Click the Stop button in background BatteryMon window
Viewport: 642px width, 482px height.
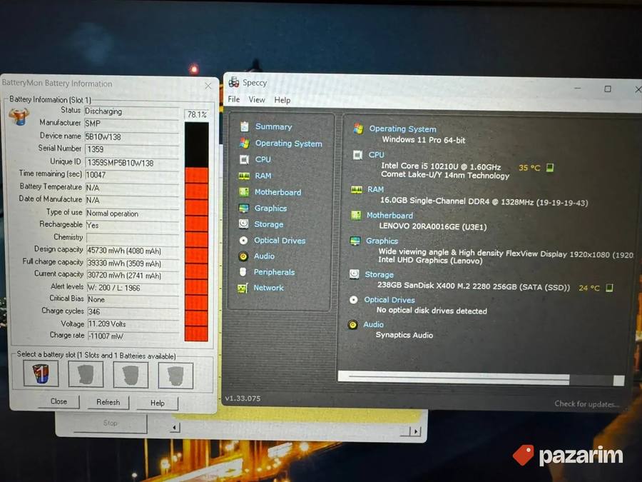coord(110,423)
